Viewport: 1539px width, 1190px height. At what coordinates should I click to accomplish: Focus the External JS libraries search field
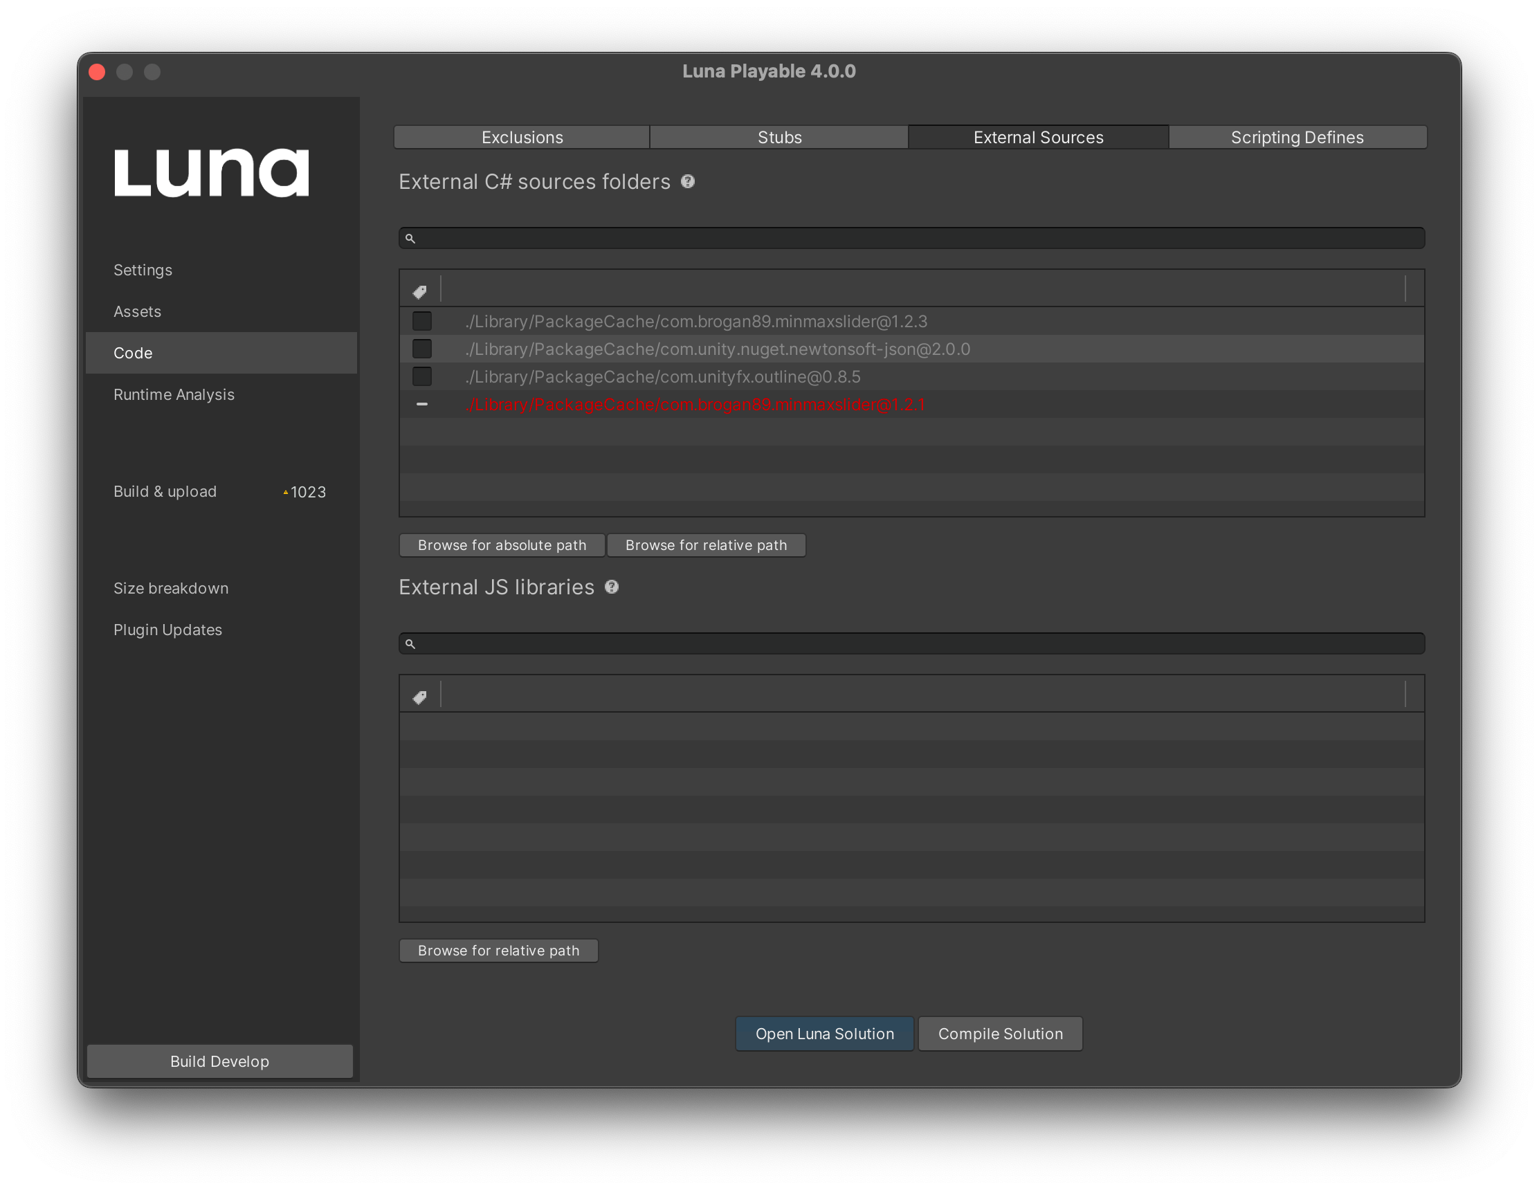[912, 643]
